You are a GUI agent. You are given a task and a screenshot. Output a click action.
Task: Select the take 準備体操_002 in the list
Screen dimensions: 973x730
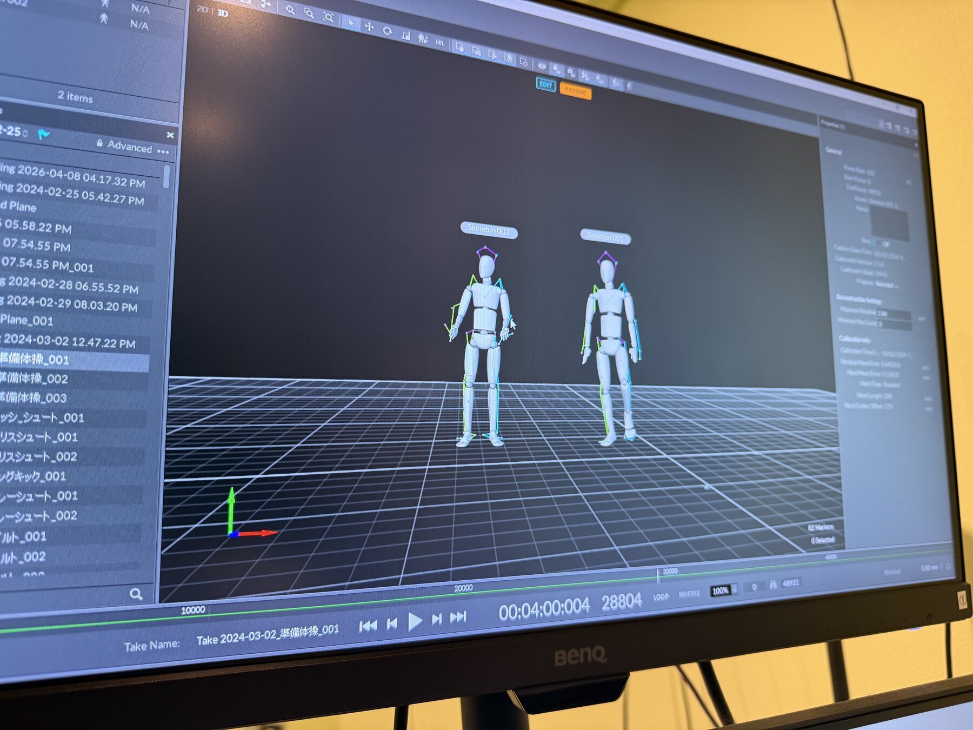click(x=35, y=378)
